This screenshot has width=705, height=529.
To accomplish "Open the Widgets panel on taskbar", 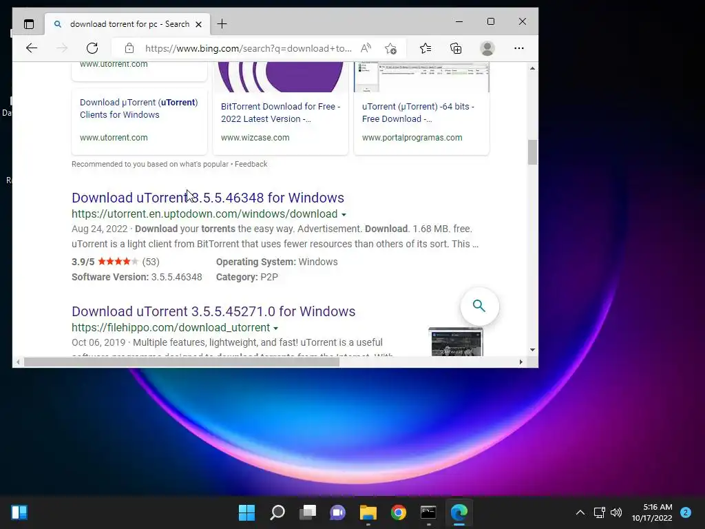I will [19, 512].
